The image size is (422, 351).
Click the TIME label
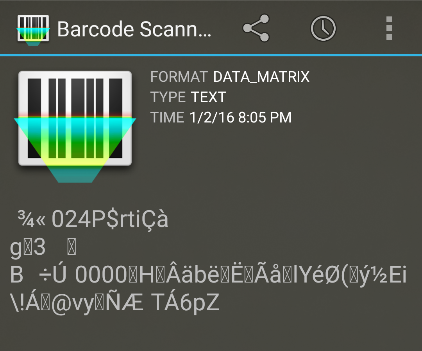click(167, 117)
